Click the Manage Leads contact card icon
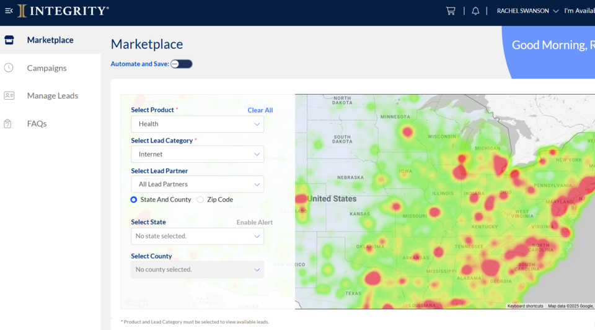Screen dimensions: 595x330 pyautogui.click(x=9, y=95)
